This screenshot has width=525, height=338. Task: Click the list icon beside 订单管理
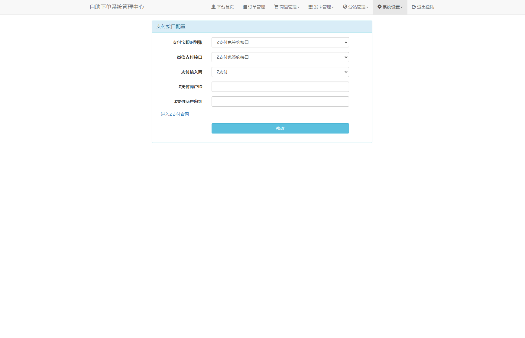(245, 7)
